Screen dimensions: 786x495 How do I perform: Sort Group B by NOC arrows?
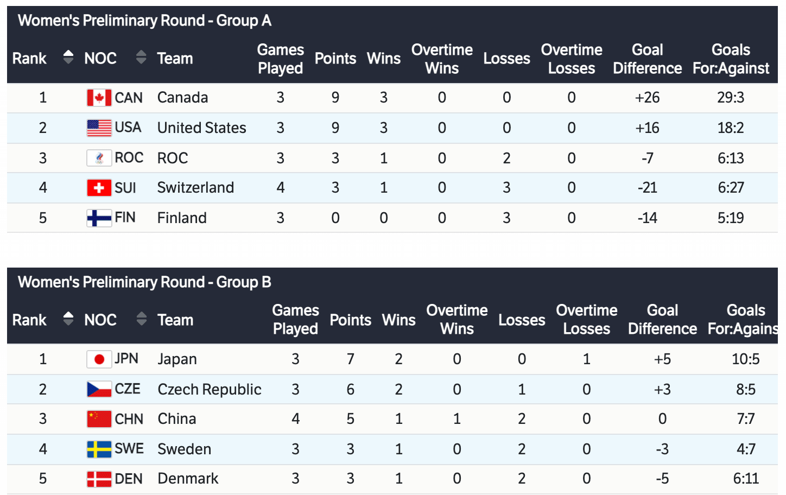[x=141, y=319]
